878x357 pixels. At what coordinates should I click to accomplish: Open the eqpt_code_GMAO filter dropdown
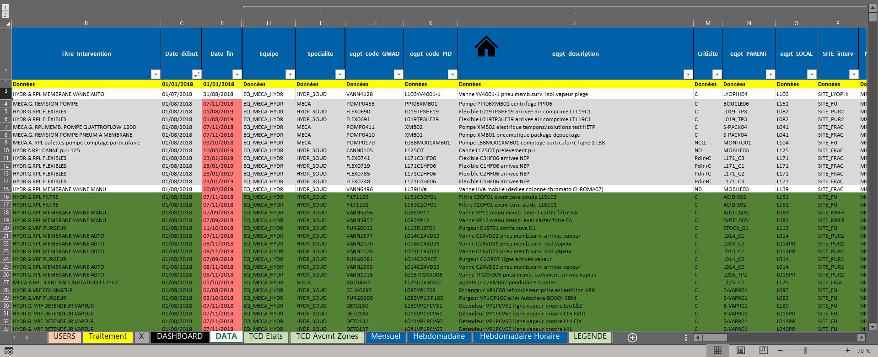[x=399, y=75]
